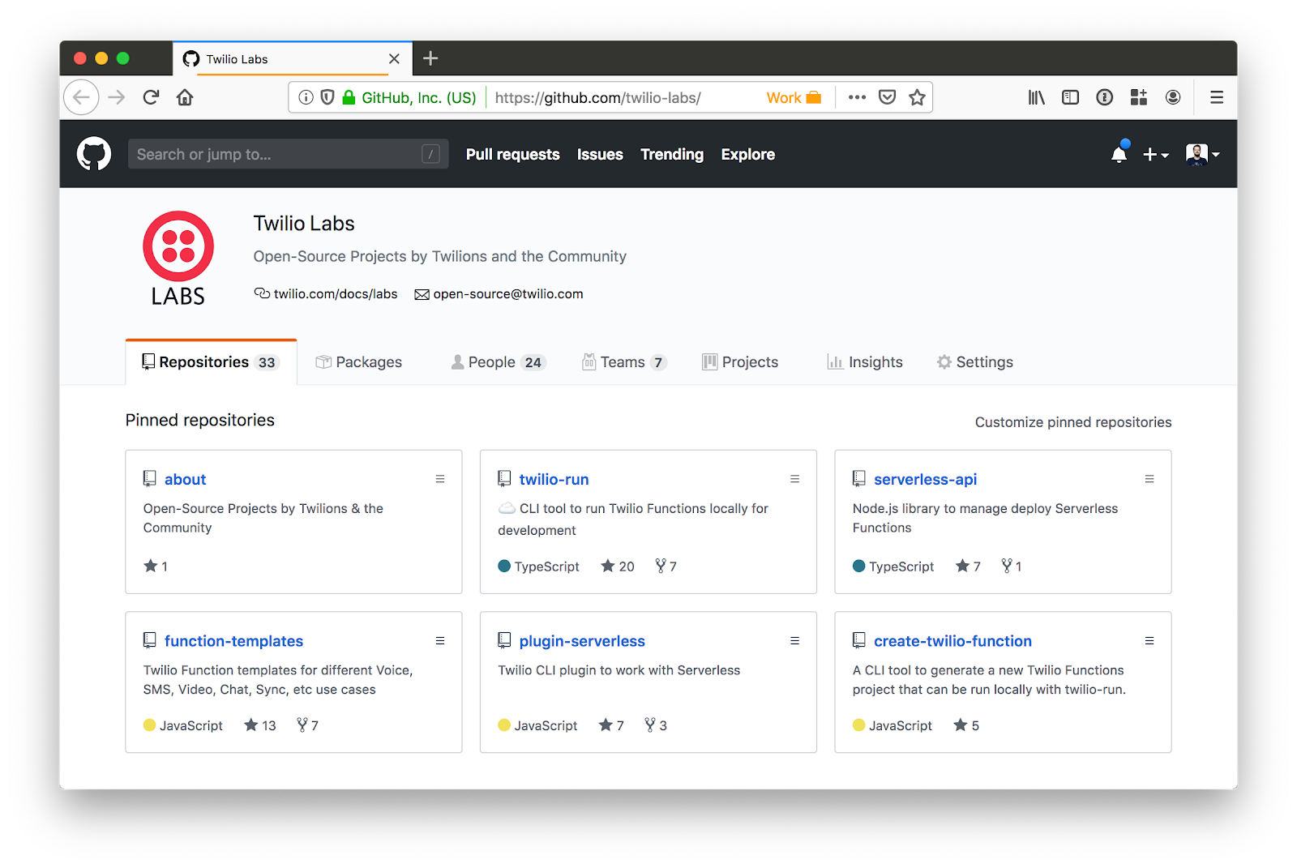Click the Twilio Labs organization logo
1297x868 pixels.
(178, 258)
